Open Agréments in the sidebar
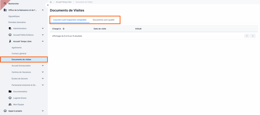Image resolution: width=260 pixels, height=115 pixels. click(x=17, y=47)
